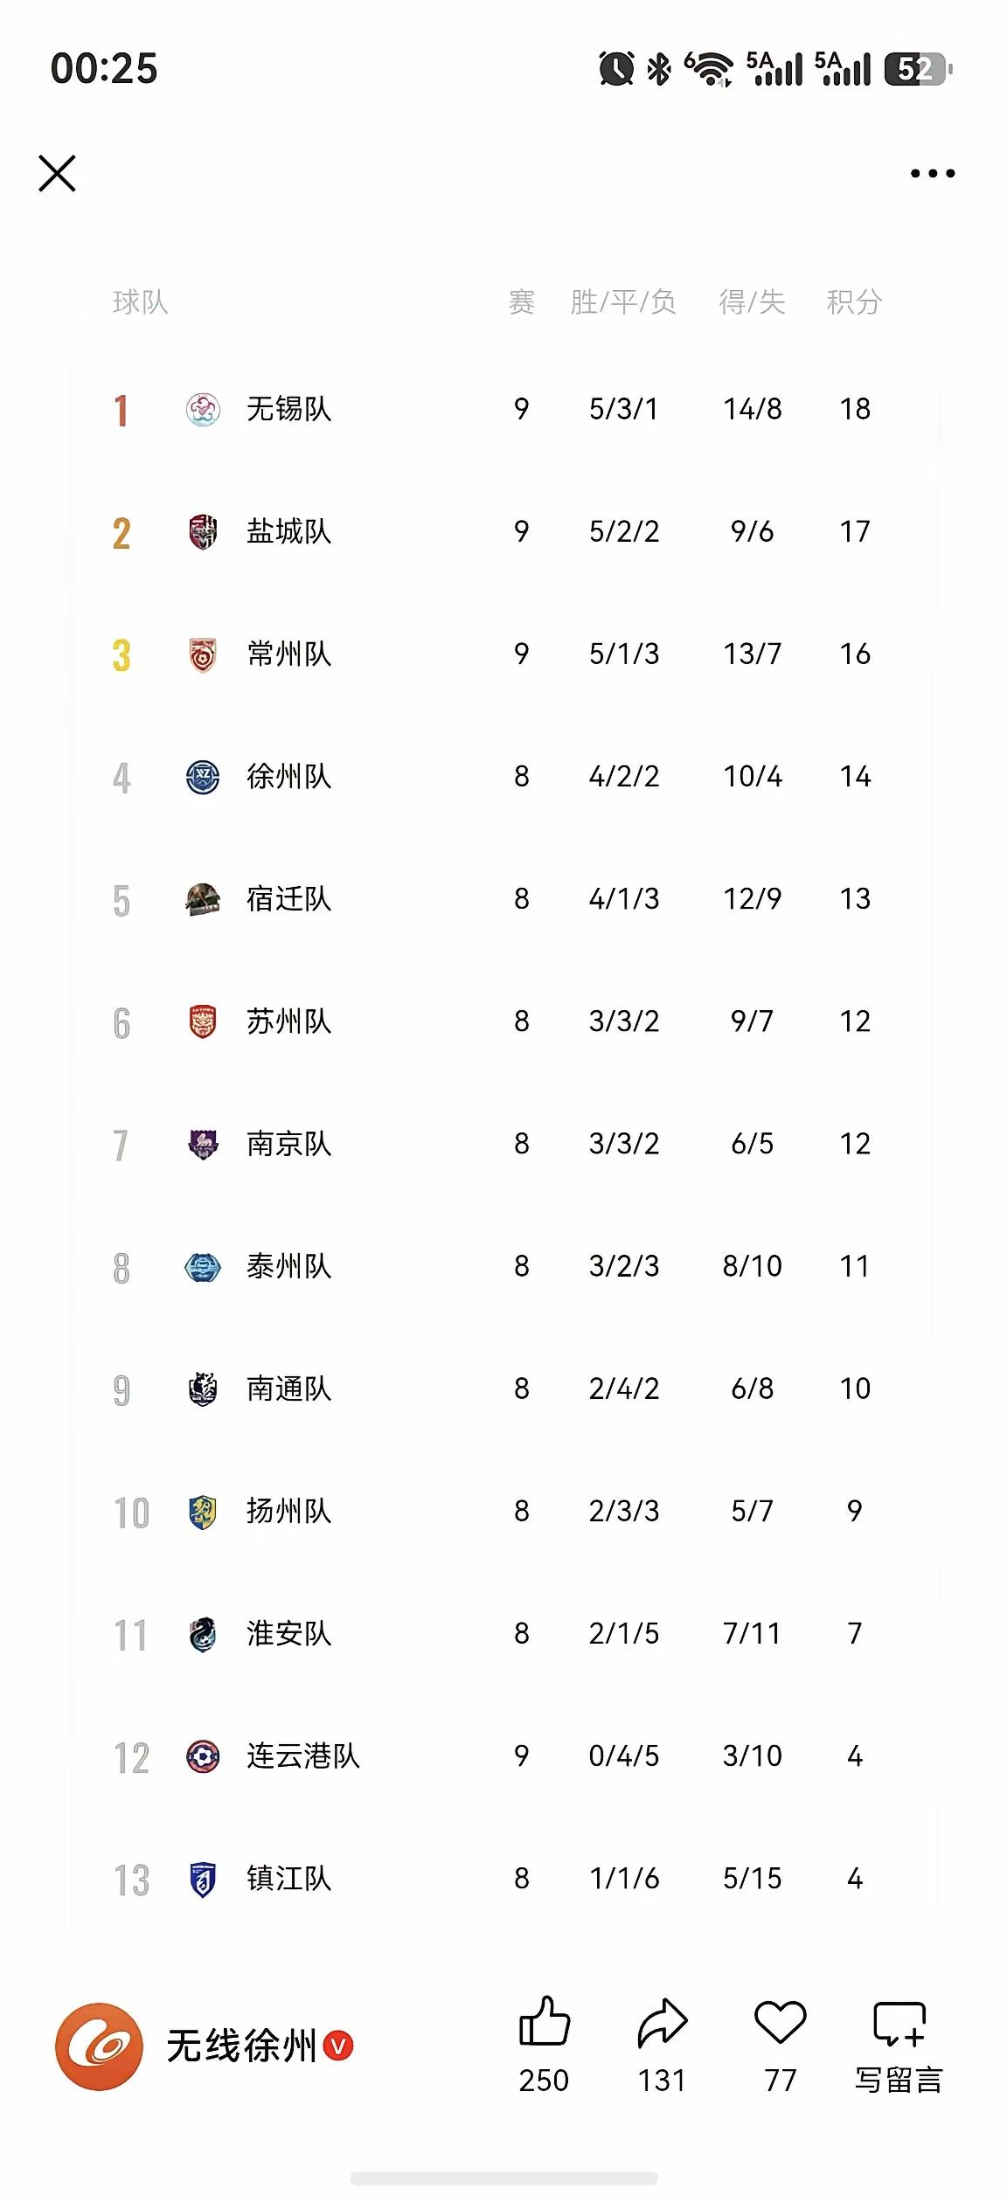Open the 写留言 comment icon
This screenshot has height=2202, width=1007.
pos(899,2024)
